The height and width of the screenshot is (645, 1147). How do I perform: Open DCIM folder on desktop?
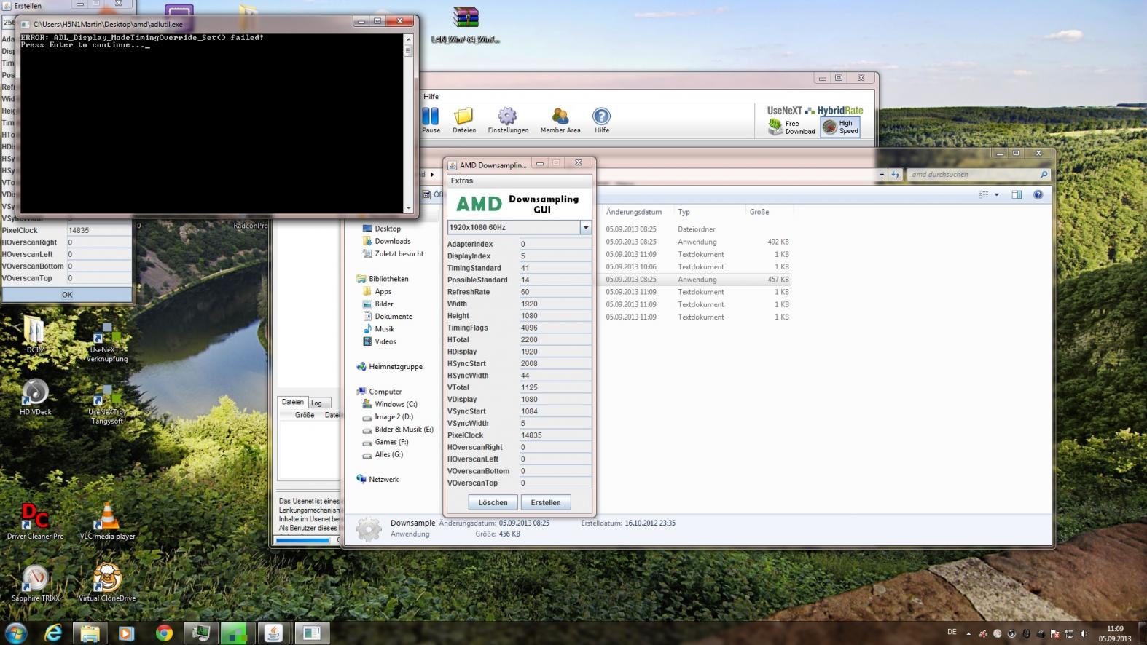click(35, 335)
